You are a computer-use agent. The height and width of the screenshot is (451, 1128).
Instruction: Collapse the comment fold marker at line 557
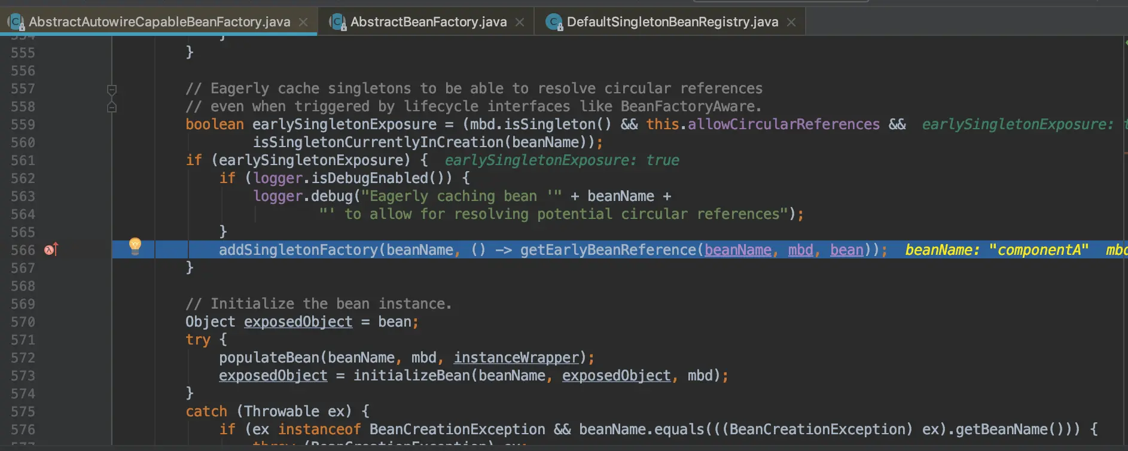coord(112,90)
